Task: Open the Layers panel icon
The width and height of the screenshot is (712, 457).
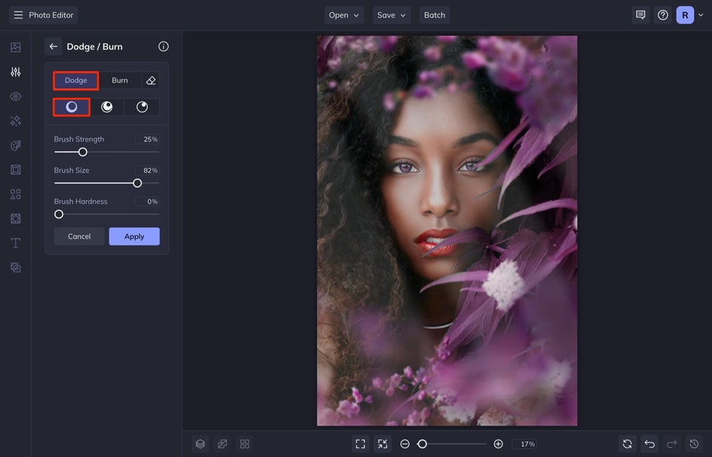Action: pos(201,444)
